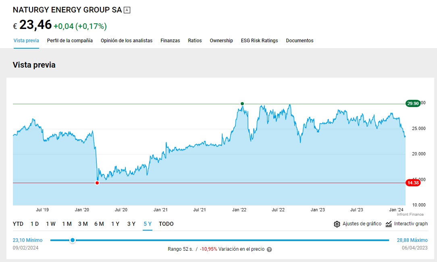View Opinión de los analistas tab
This screenshot has width=437, height=262.
(127, 41)
